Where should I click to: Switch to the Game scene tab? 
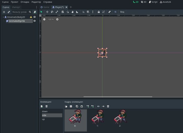45,7
